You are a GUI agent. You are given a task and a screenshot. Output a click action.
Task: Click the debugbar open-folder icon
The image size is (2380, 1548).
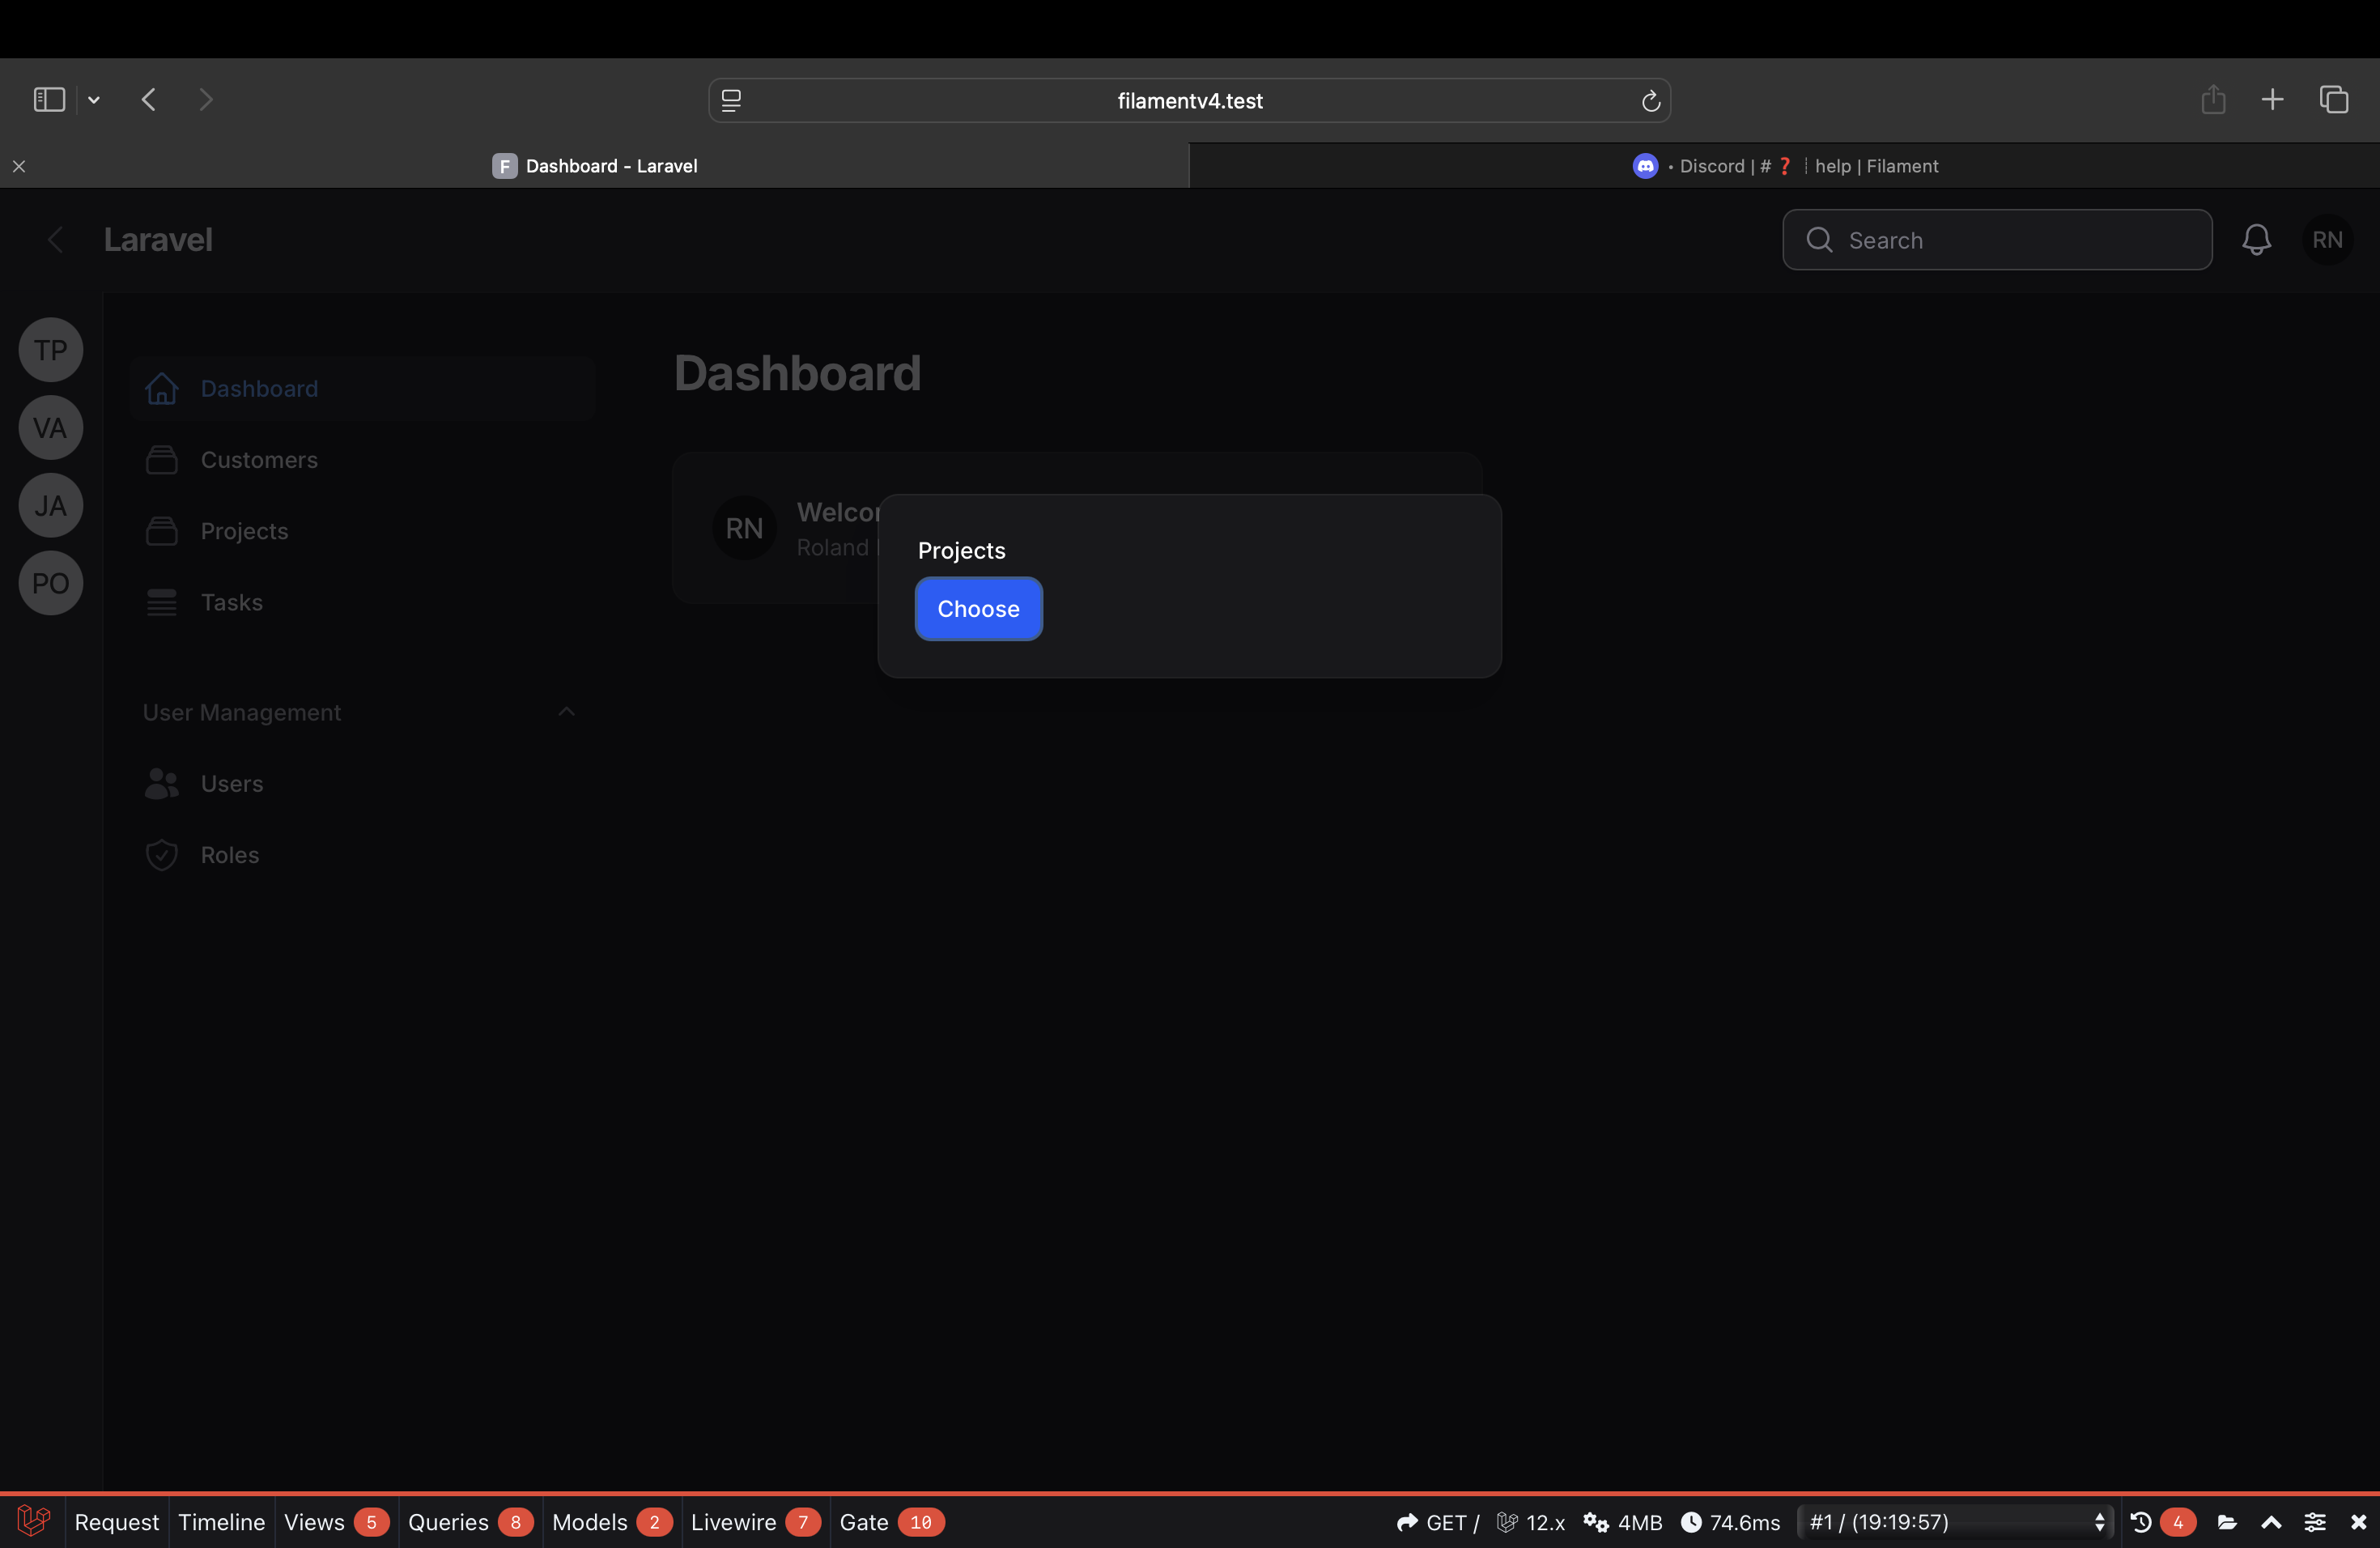point(2227,1522)
